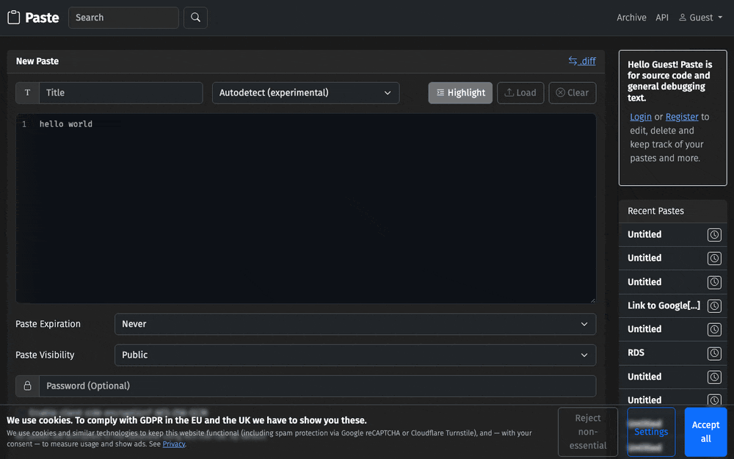The width and height of the screenshot is (734, 459).
Task: Expand the Paste Expiration dropdown set to Never
Action: click(355, 324)
